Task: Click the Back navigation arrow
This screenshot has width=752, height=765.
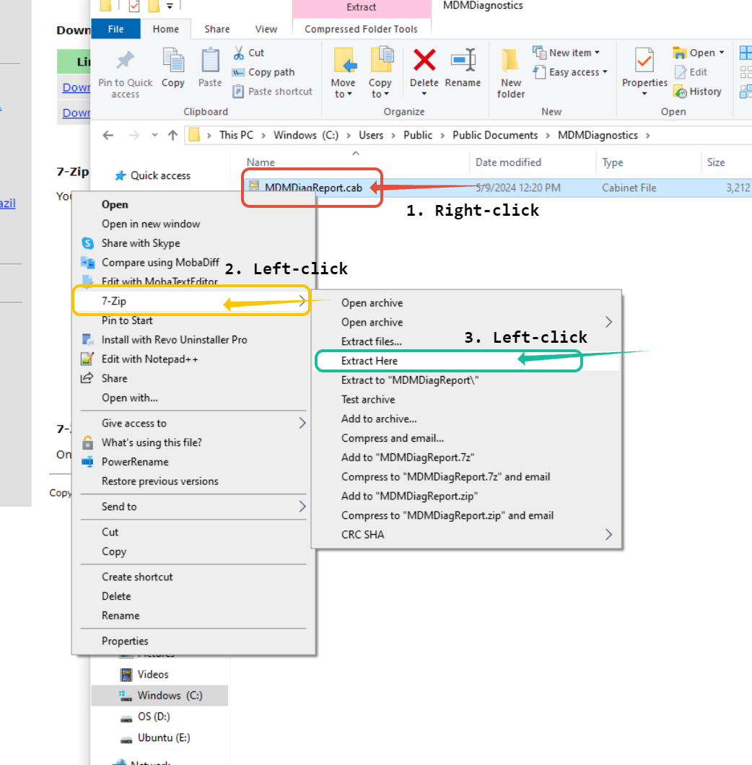Action: click(108, 135)
